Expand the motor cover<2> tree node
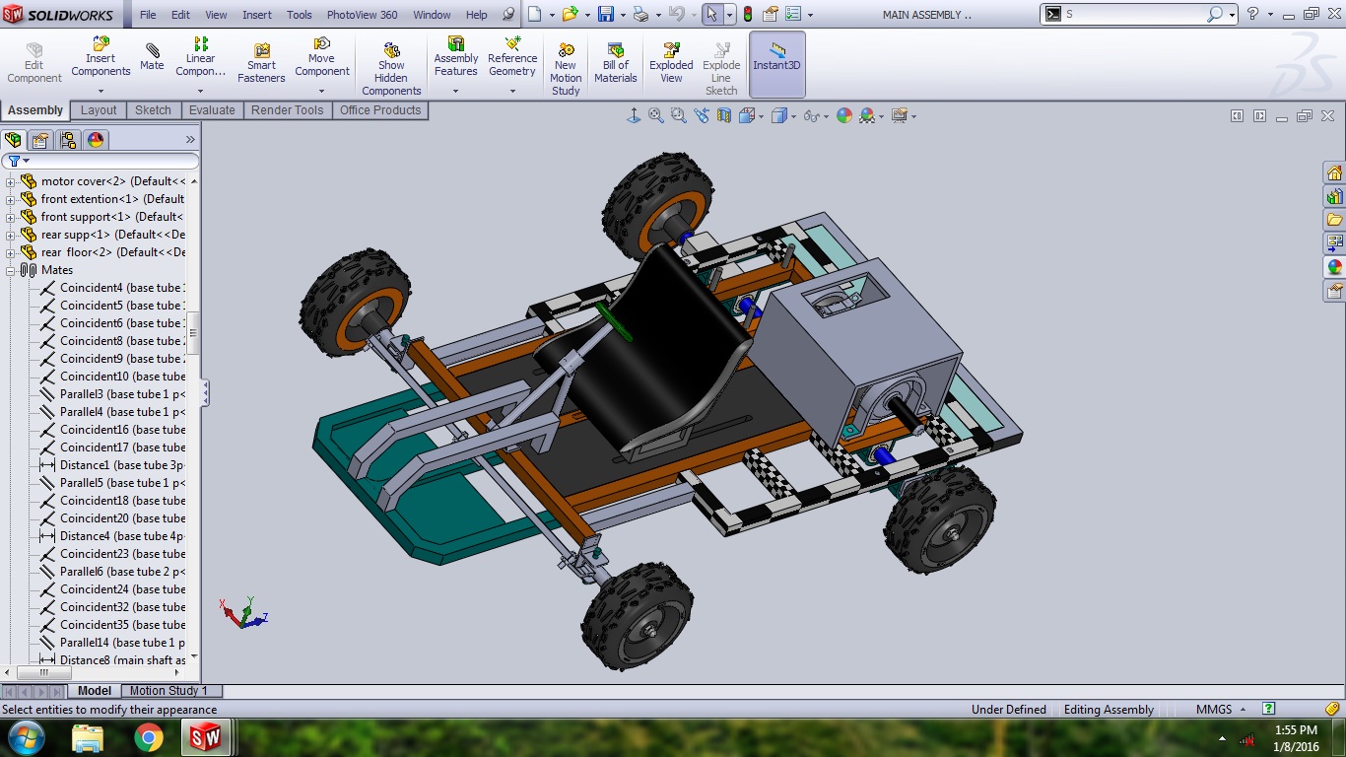Screen dimensions: 1346x757 (x=11, y=181)
